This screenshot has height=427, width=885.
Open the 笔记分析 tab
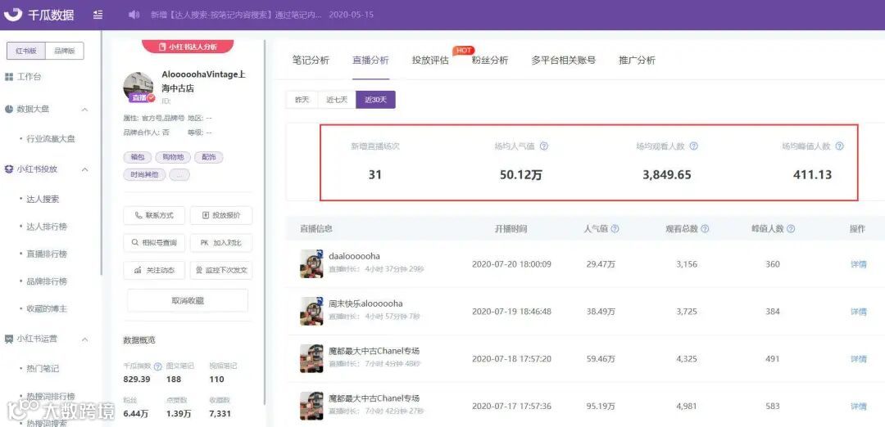pos(311,61)
